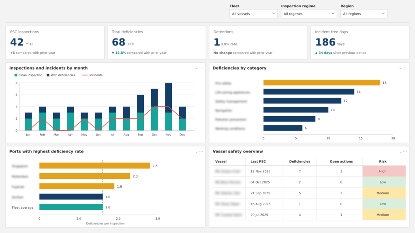Sort table by the Deficiencies column header

299,162
